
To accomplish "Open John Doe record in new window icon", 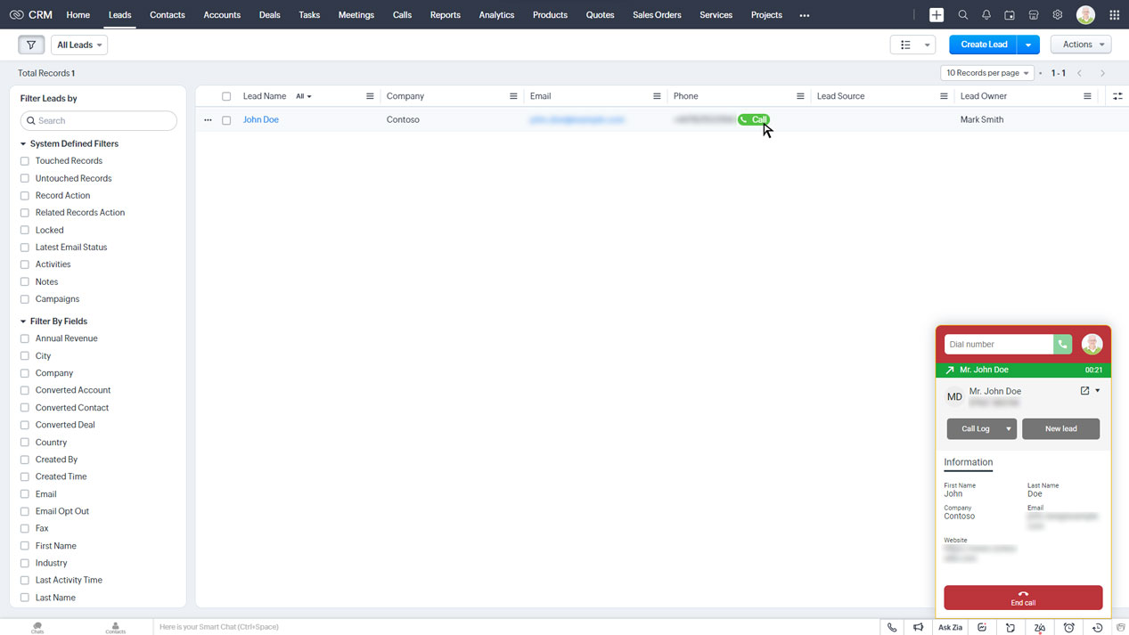I will click(x=1084, y=391).
